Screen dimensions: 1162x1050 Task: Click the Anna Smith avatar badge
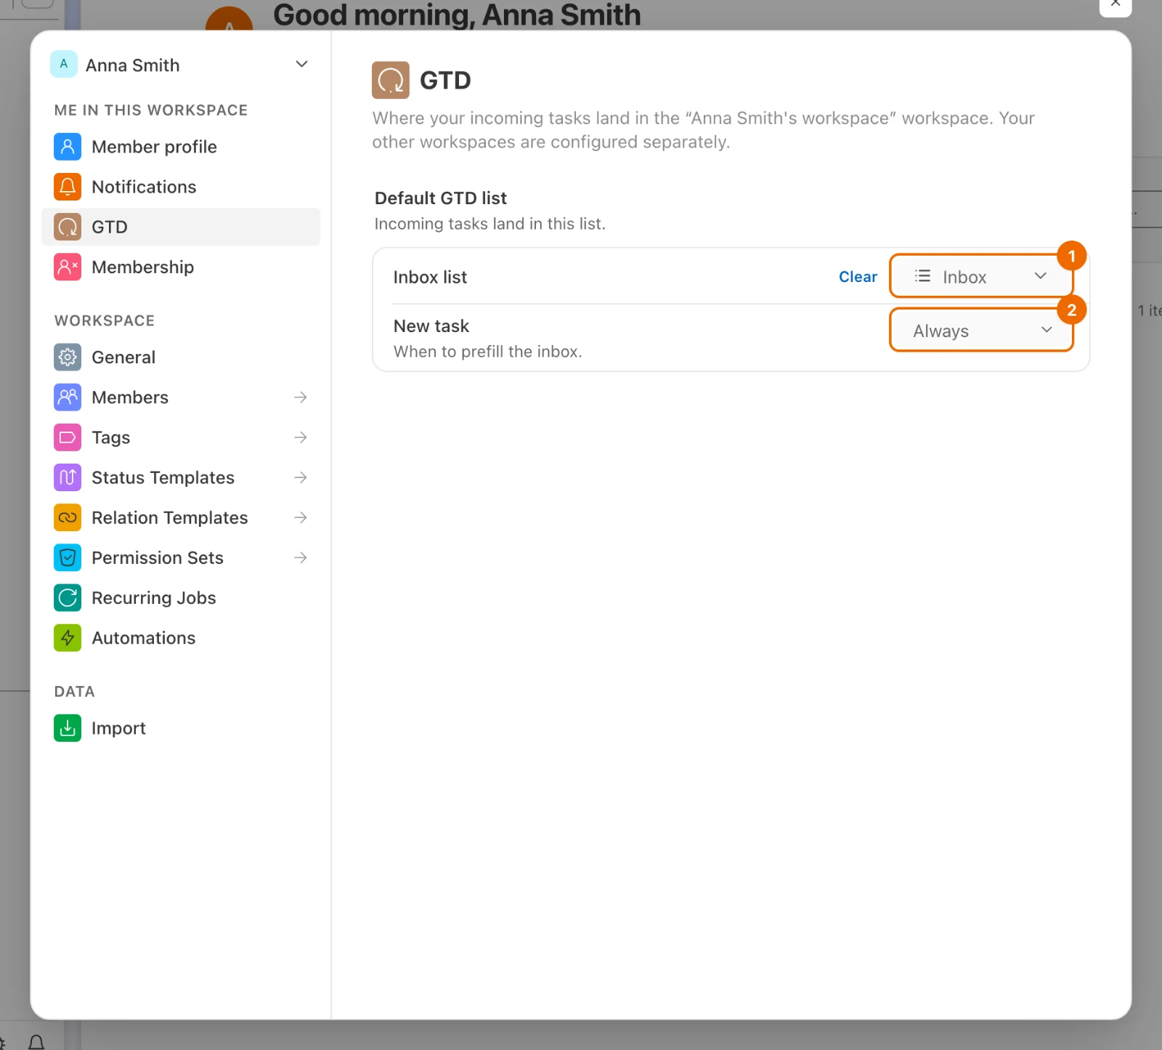pyautogui.click(x=64, y=64)
